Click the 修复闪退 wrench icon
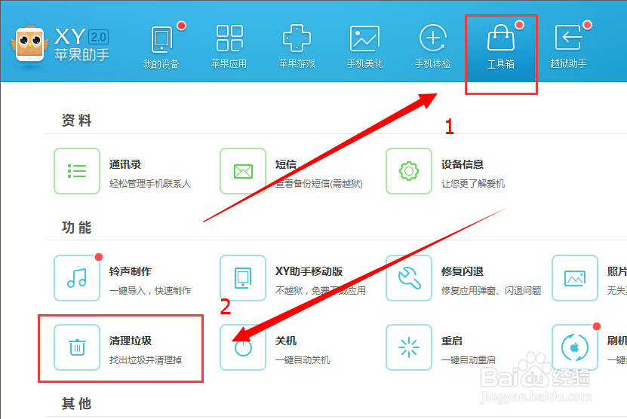 tap(409, 278)
